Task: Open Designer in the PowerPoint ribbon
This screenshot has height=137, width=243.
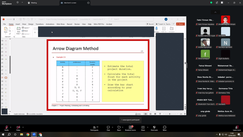Action: (x=172, y=29)
